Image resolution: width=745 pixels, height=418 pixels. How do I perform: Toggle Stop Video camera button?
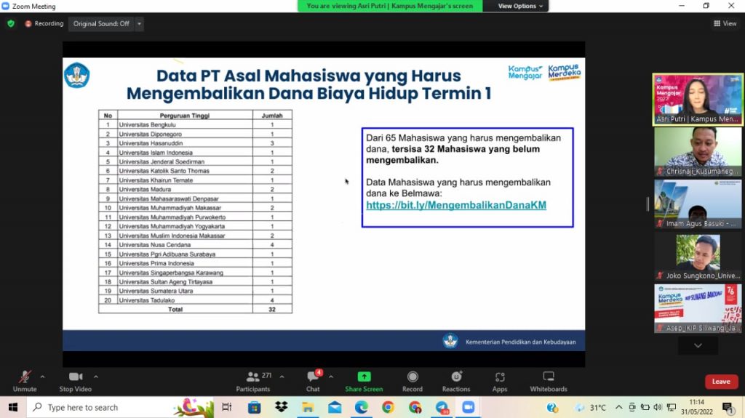coord(76,380)
